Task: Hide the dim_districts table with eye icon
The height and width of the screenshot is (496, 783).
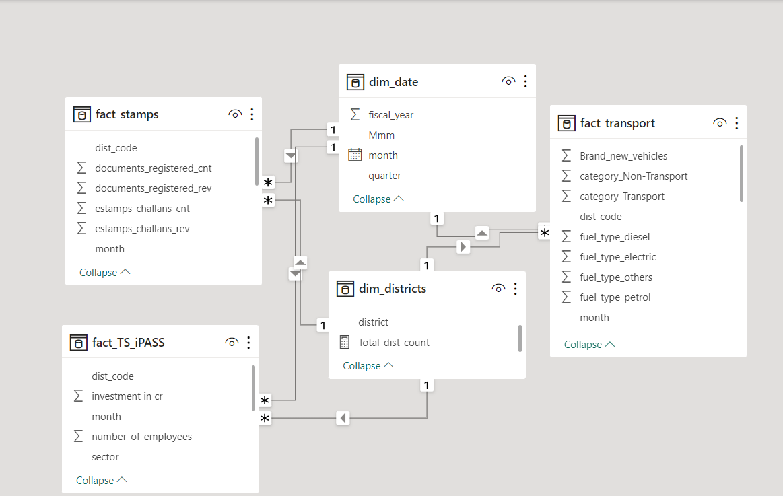Action: coord(498,289)
